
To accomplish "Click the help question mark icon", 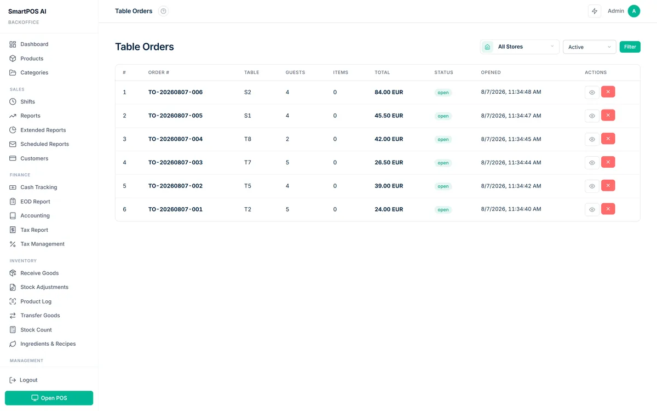I will tap(163, 11).
